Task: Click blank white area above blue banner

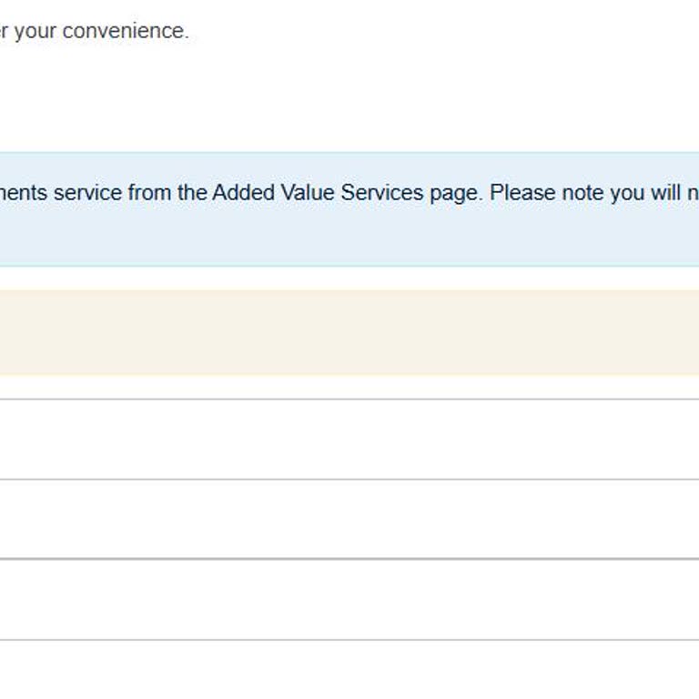Action: (x=349, y=100)
